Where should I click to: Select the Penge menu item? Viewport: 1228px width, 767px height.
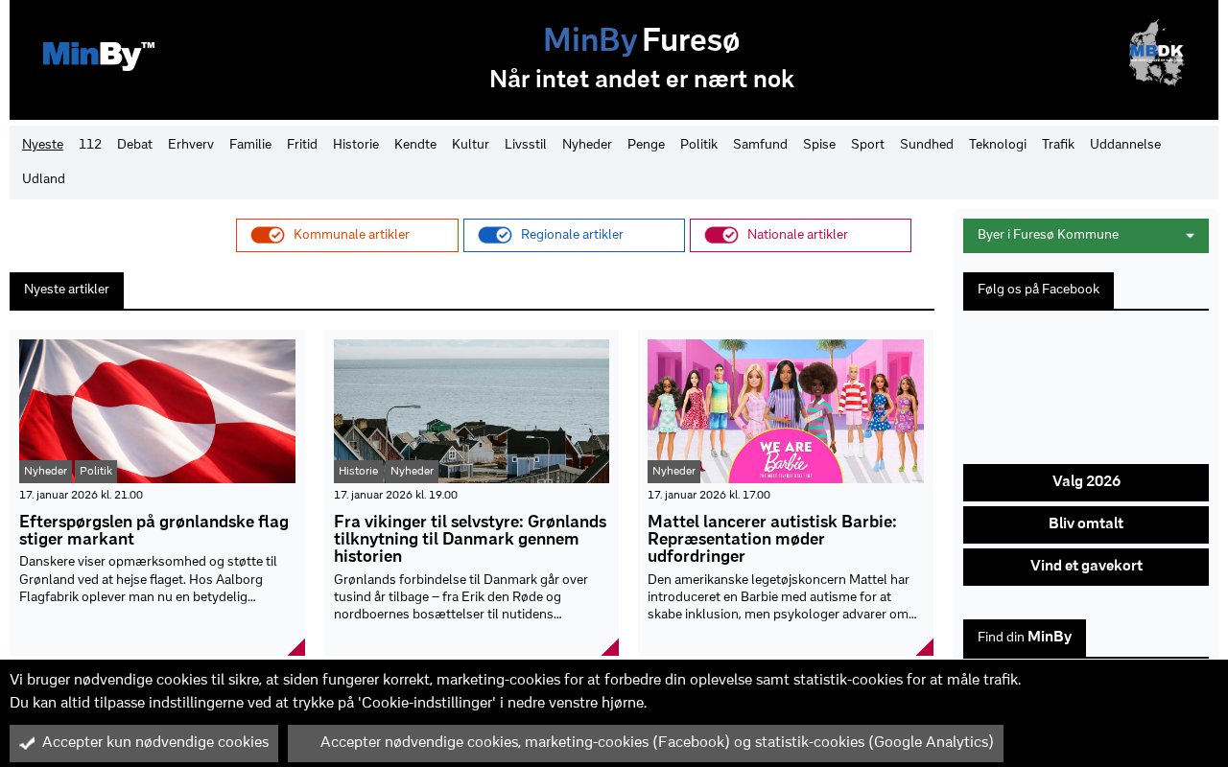(x=646, y=145)
